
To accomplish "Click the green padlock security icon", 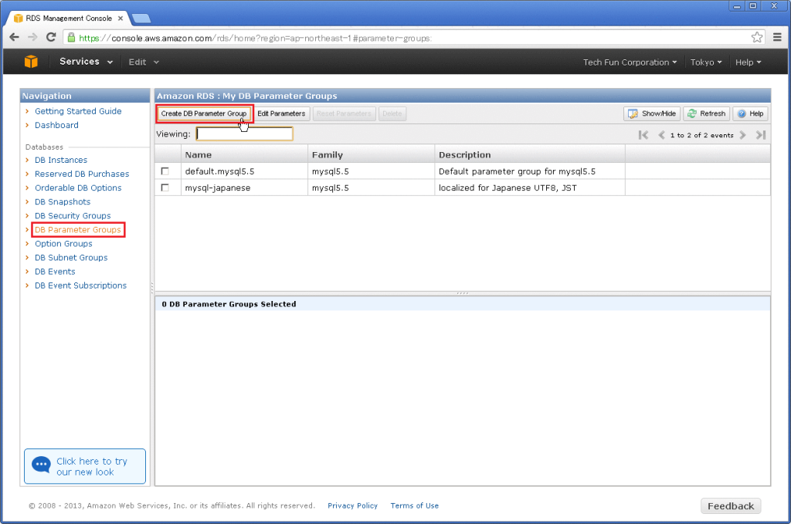I will [x=71, y=38].
